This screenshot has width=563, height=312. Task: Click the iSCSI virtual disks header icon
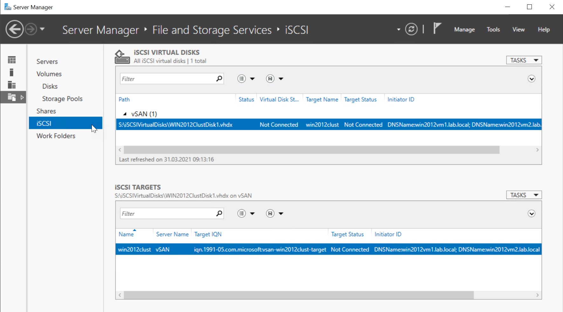click(x=122, y=57)
